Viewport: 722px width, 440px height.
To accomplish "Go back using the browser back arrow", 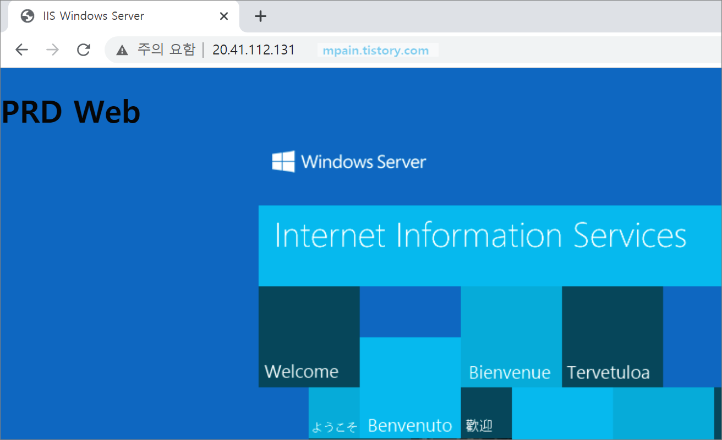I will (x=21, y=50).
